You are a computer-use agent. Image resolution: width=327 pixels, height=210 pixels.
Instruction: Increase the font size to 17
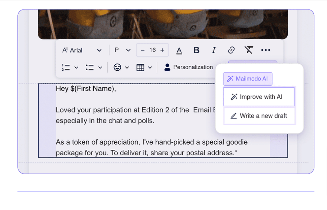(162, 50)
